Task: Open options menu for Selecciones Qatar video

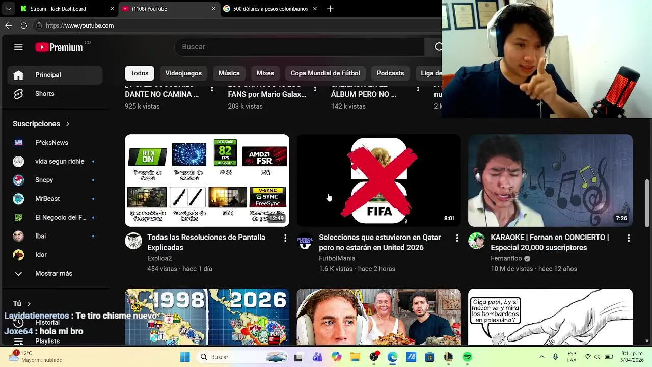Action: point(457,238)
